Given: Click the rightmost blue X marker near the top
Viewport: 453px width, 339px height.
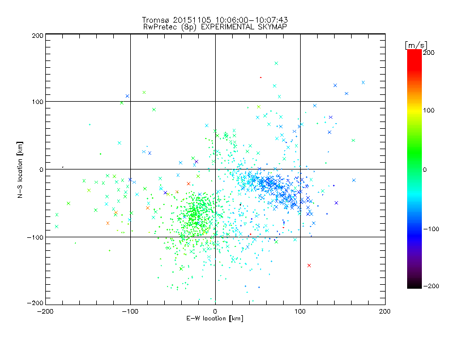Looking at the screenshot, I should (363, 82).
